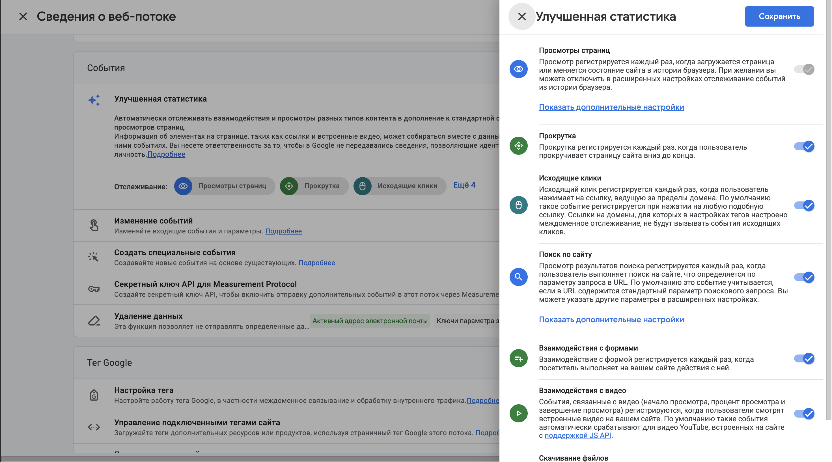Click the green forms icon for Взаимодействия с формами
This screenshot has height=462, width=832.
tap(518, 358)
